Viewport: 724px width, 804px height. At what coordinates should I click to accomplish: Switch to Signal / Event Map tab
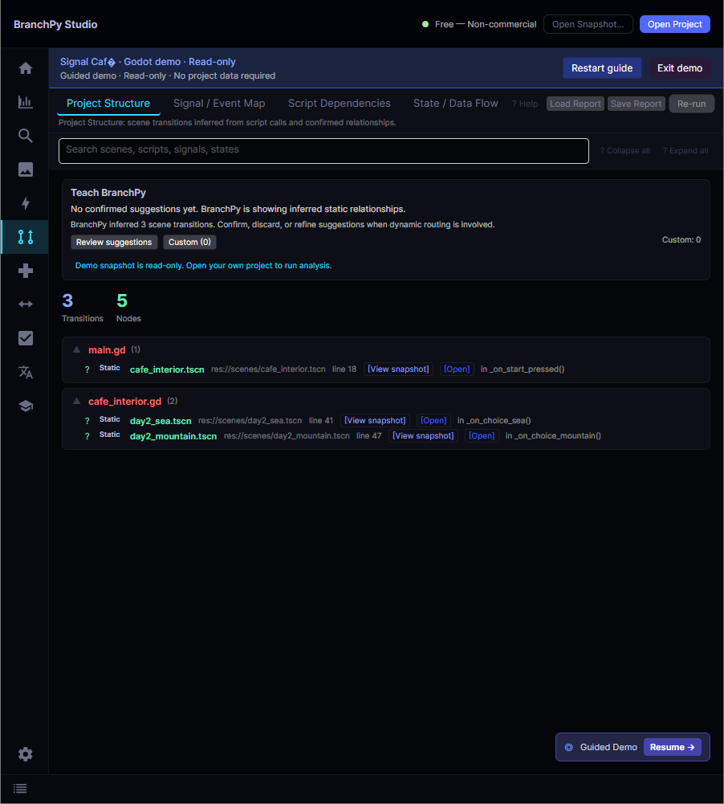click(x=219, y=104)
